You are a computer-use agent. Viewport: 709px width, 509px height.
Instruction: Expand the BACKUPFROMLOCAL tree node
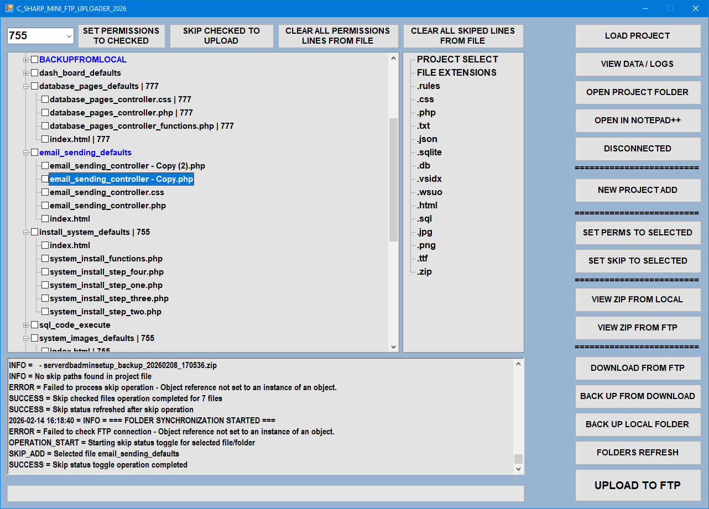click(25, 60)
